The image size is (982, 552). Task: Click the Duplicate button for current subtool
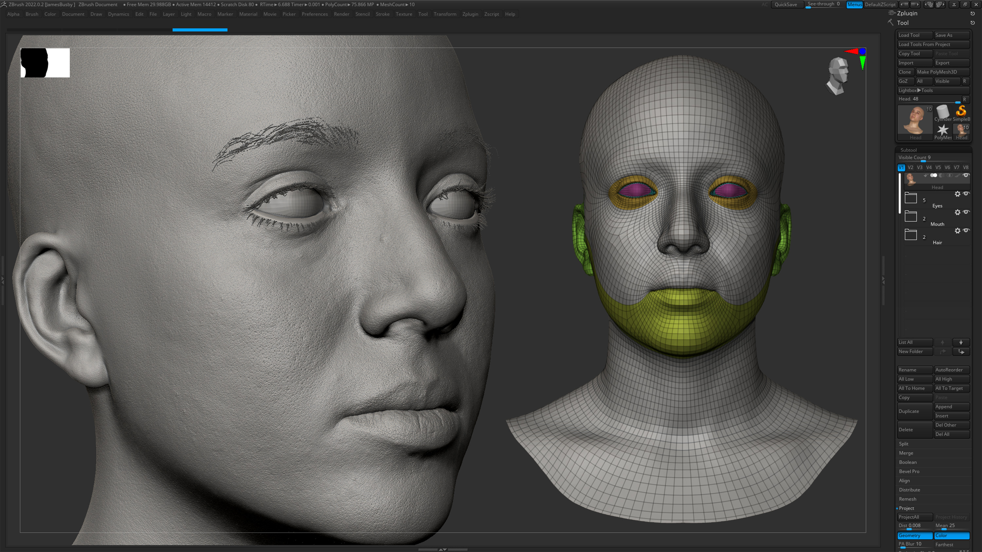915,411
